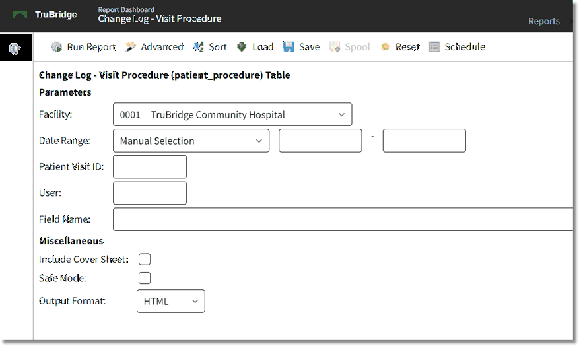Screen dimensions: 579x346
Task: Click the Report Dashboard breadcrumb link
Action: point(126,9)
